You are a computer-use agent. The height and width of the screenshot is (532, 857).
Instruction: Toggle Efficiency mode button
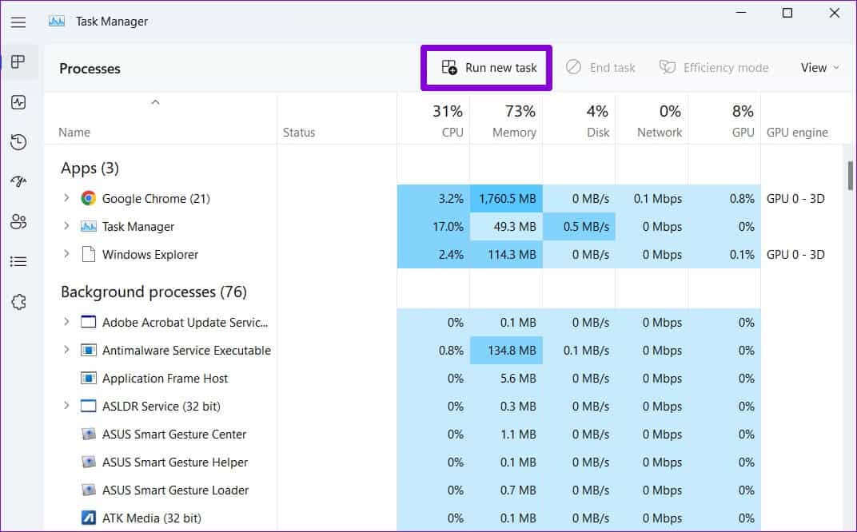713,68
